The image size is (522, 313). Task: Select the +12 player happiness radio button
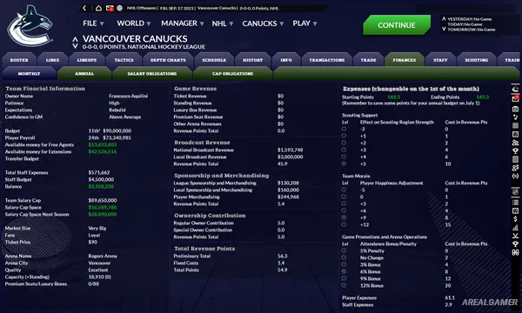tap(344, 224)
